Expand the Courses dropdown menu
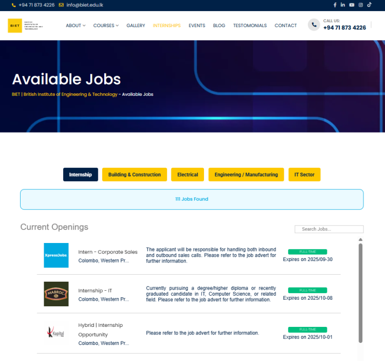This screenshot has width=385, height=361. point(106,26)
